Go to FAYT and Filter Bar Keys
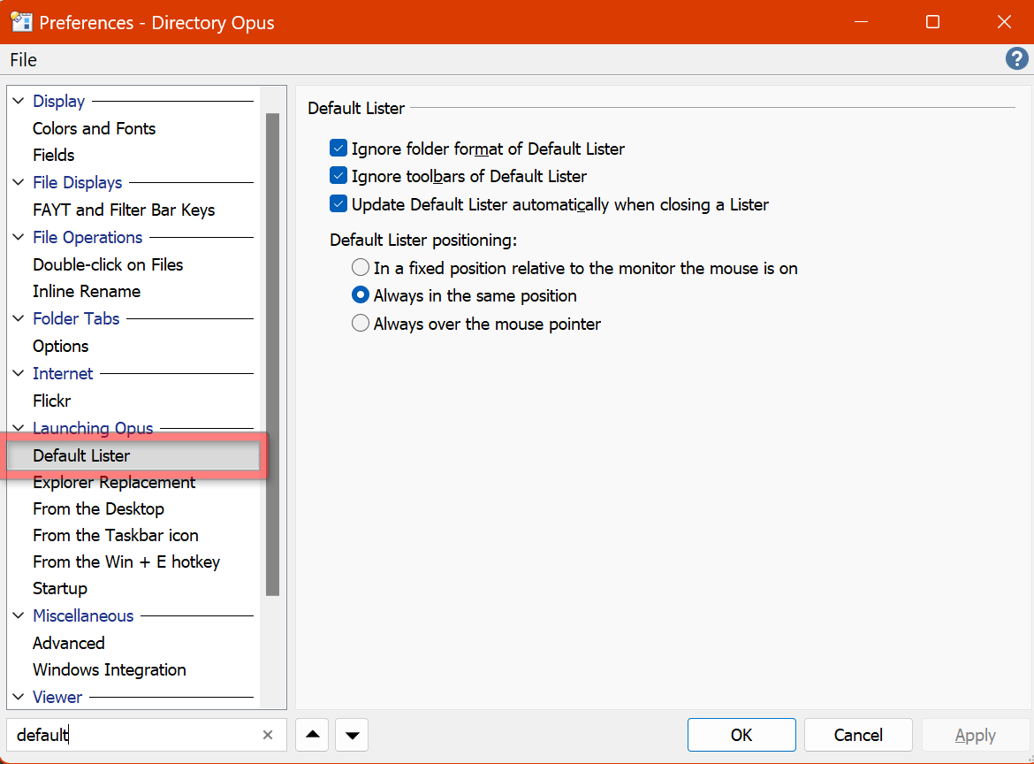 point(124,210)
